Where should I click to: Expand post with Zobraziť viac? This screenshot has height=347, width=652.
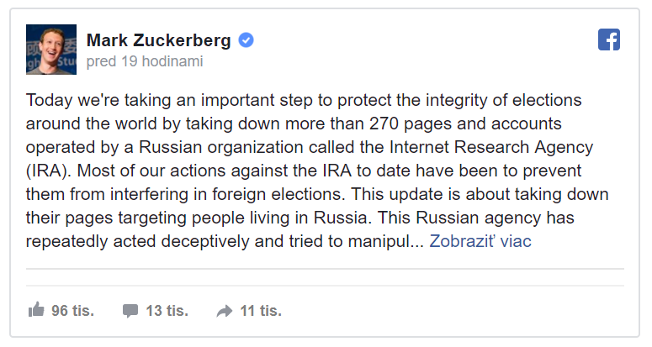coord(480,241)
